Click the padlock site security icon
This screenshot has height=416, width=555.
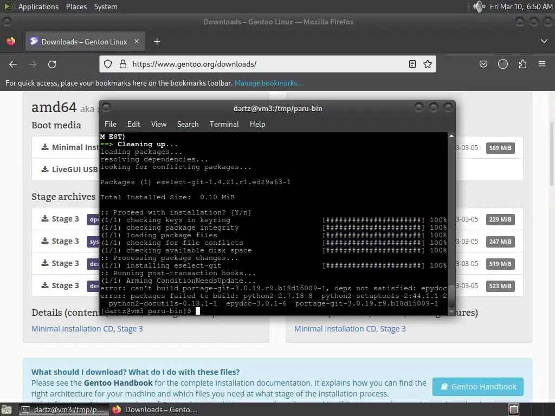tap(123, 64)
